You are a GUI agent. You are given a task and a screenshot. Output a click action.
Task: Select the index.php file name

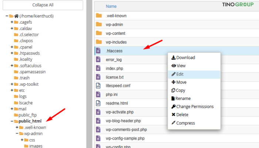(114, 68)
